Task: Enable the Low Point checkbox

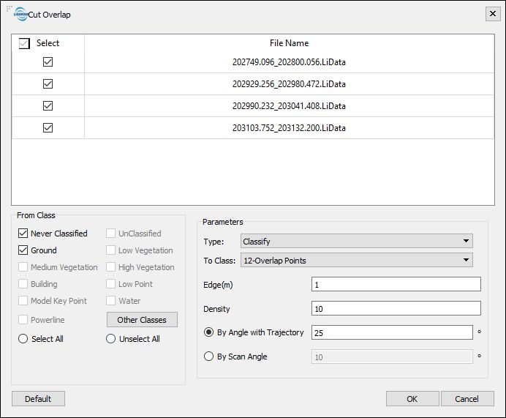Action: pyautogui.click(x=110, y=283)
